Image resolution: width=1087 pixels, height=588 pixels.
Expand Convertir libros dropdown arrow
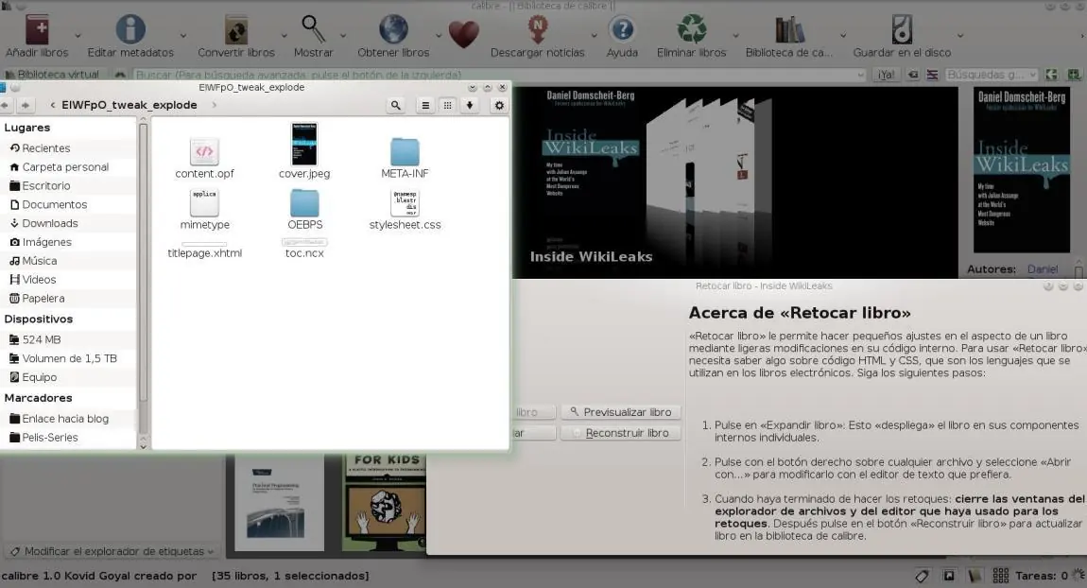tap(284, 35)
